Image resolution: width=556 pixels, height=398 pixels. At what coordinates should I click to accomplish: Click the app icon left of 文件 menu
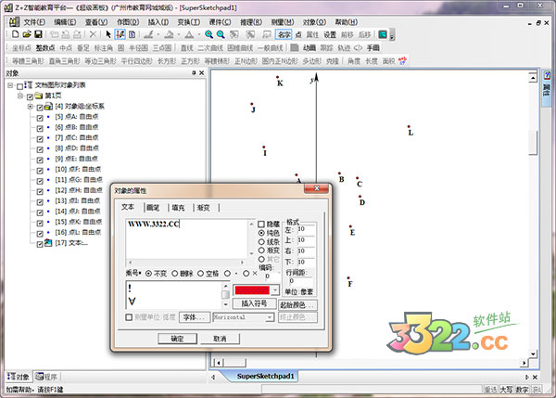tap(14, 22)
